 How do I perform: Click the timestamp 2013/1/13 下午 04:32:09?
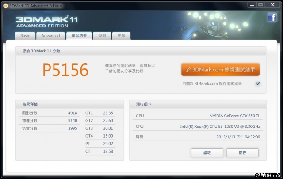click(x=238, y=137)
